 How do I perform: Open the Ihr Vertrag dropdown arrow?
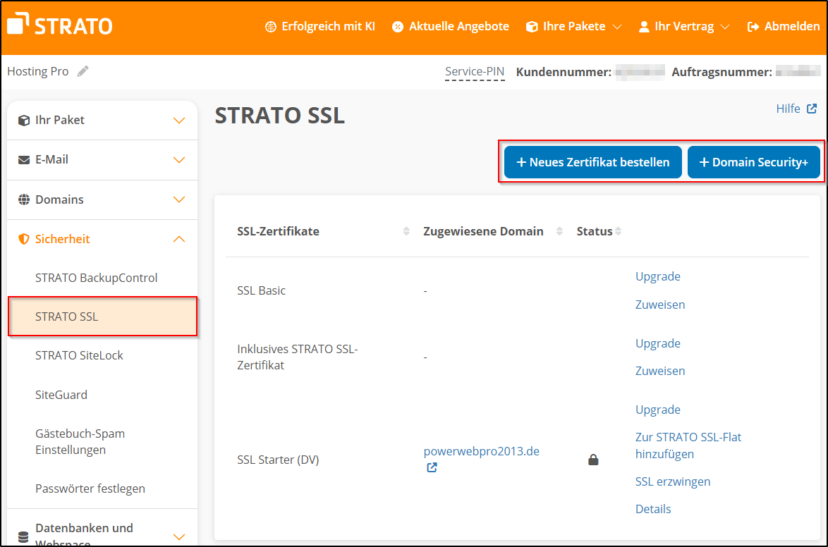click(x=725, y=27)
